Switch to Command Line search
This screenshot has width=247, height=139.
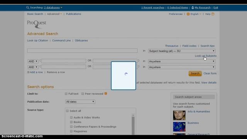(61, 40)
